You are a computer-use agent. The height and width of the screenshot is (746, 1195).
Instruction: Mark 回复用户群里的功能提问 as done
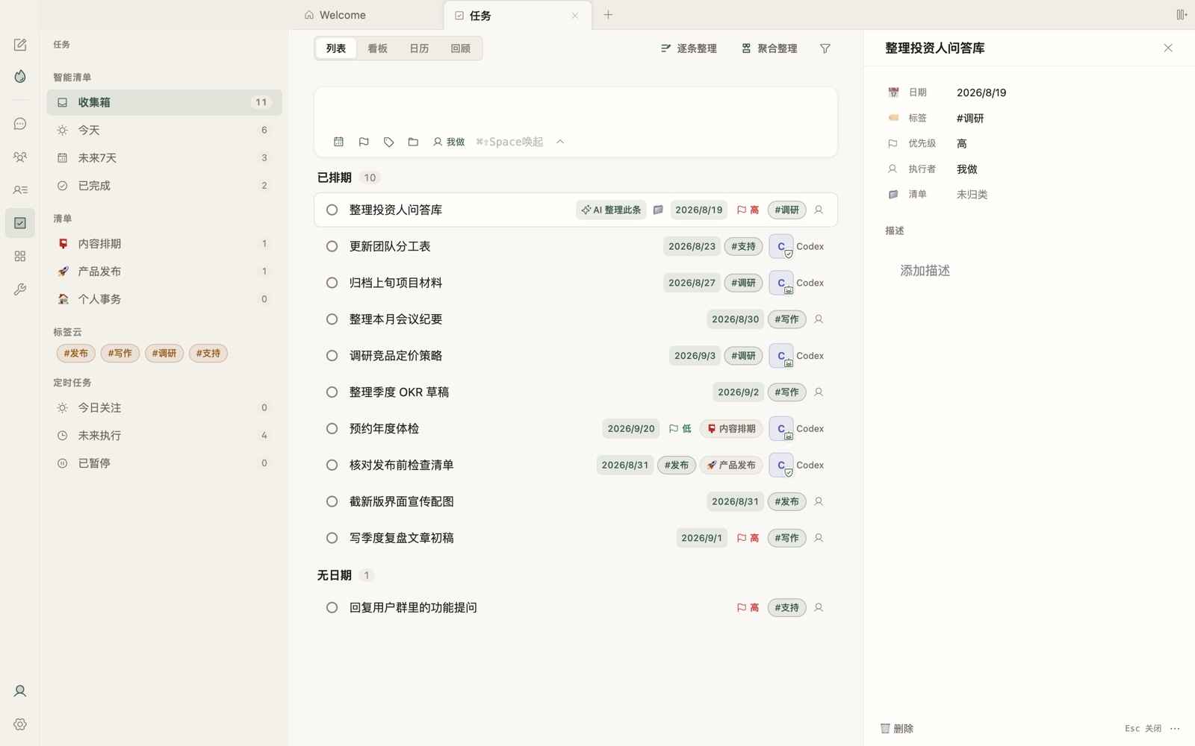click(332, 608)
